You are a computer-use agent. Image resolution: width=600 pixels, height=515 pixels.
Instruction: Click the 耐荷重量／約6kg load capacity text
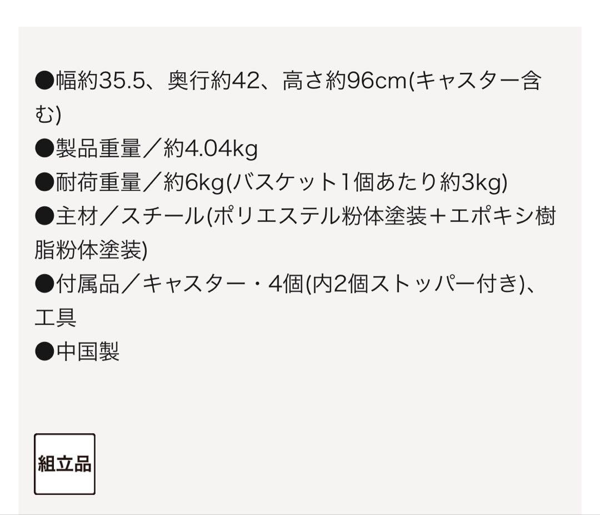point(140,183)
